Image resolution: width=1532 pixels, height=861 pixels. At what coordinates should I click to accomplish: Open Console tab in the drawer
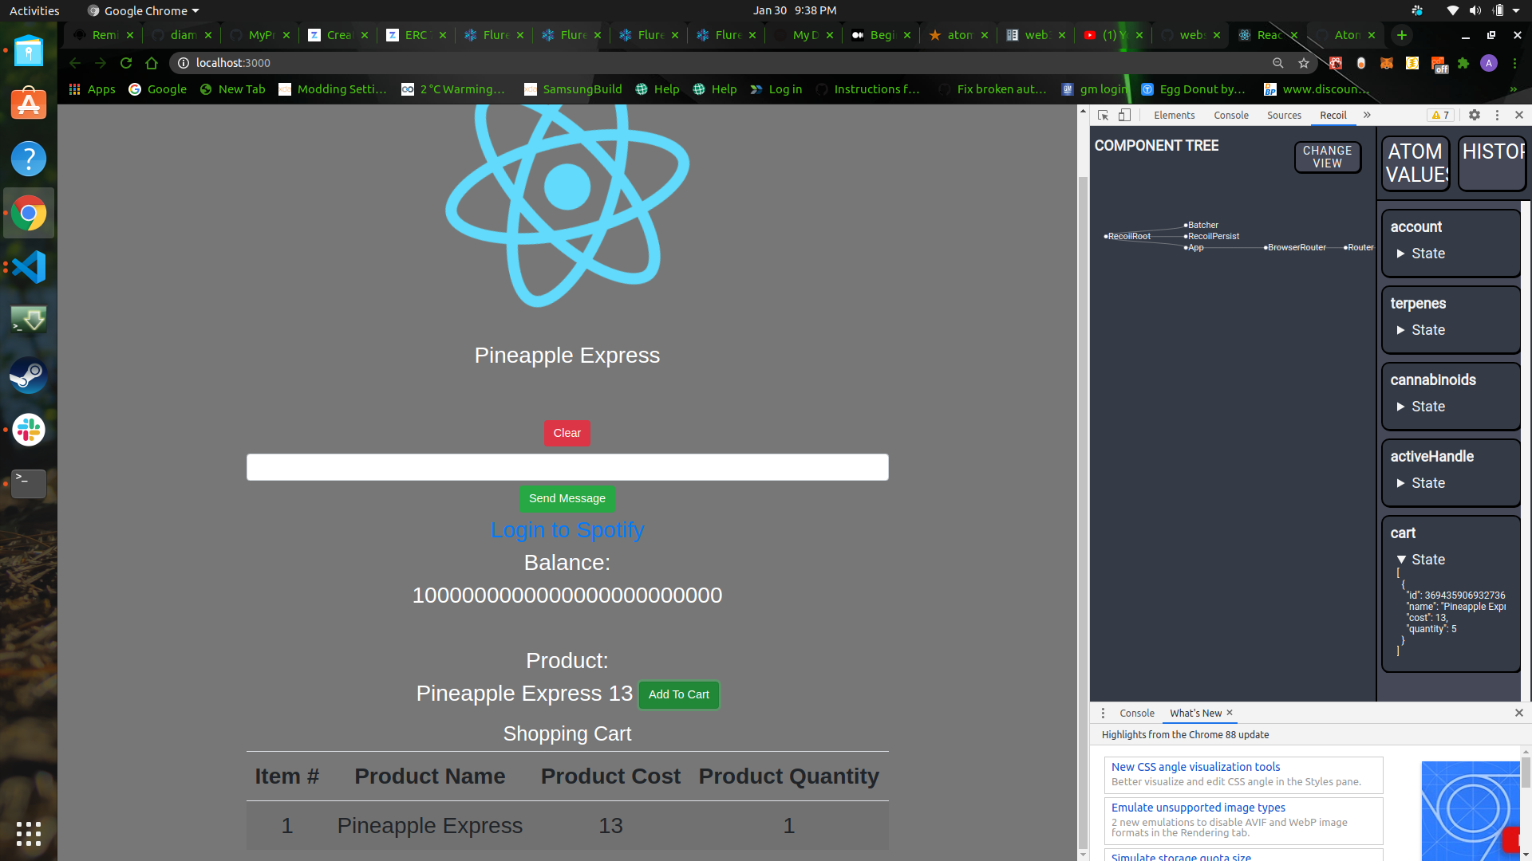1137,713
